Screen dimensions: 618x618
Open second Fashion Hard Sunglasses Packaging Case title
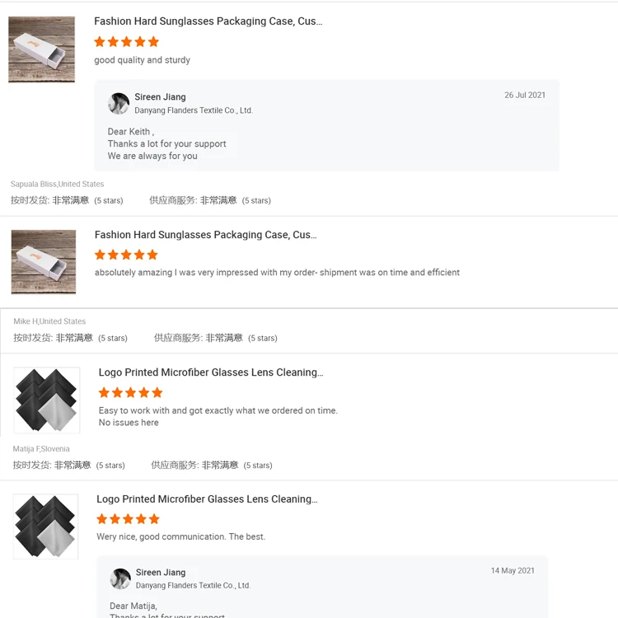pos(205,235)
